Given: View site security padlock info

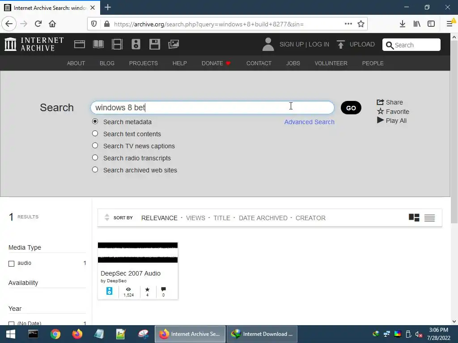Looking at the screenshot, I should coord(107,24).
